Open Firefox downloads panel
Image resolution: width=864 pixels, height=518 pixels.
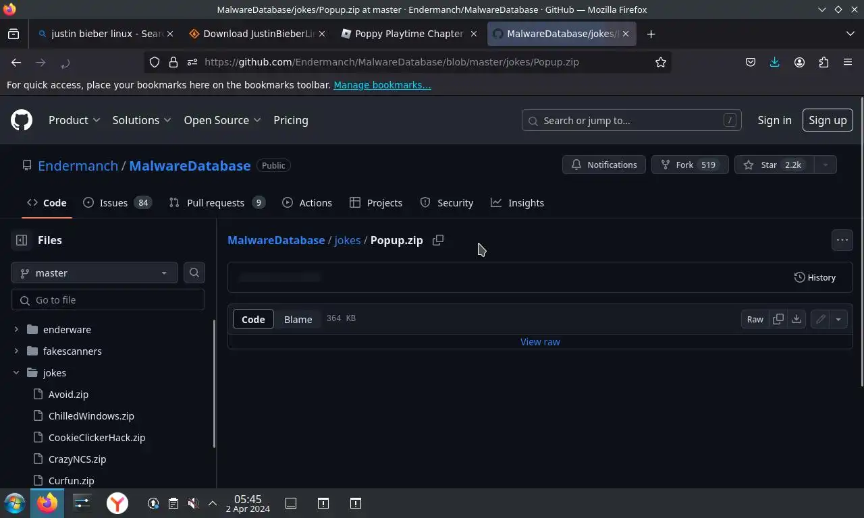(x=775, y=62)
